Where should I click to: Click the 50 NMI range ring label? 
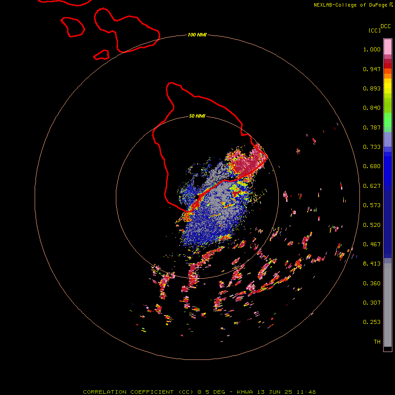pos(197,116)
